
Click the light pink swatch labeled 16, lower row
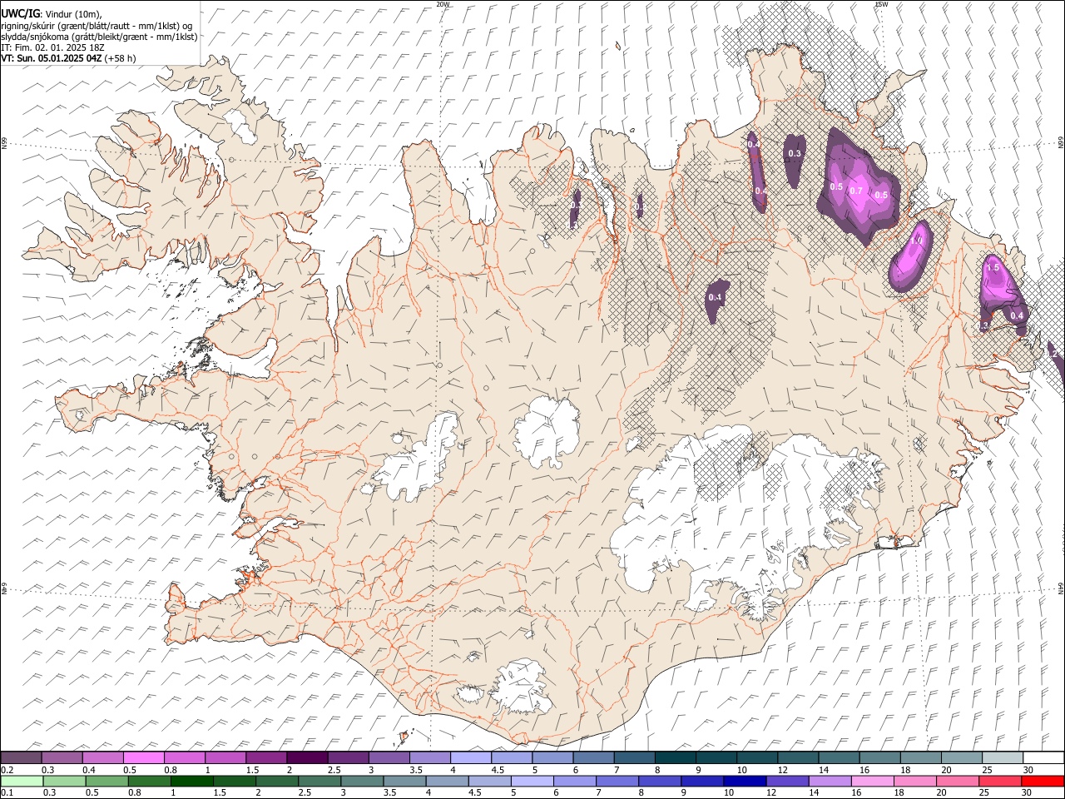coord(871,781)
